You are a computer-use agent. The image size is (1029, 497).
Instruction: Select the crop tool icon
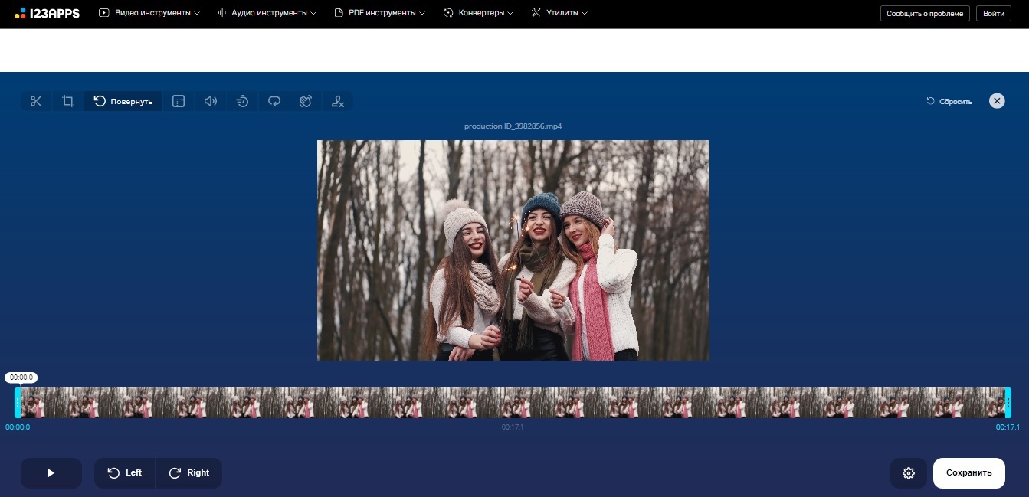coord(68,101)
